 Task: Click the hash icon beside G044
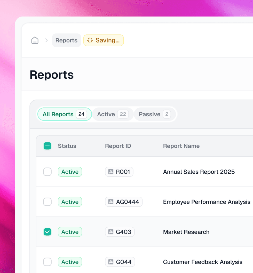(111, 262)
